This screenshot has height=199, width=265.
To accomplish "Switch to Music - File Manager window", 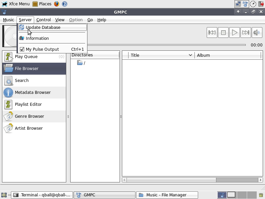I will (167, 195).
